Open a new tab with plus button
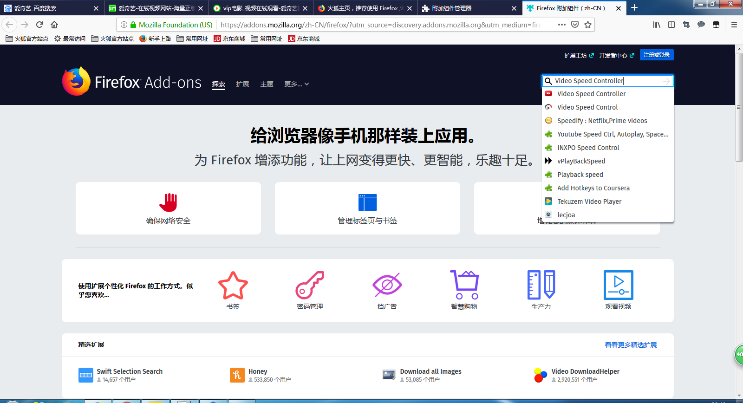743x403 pixels. (x=634, y=8)
